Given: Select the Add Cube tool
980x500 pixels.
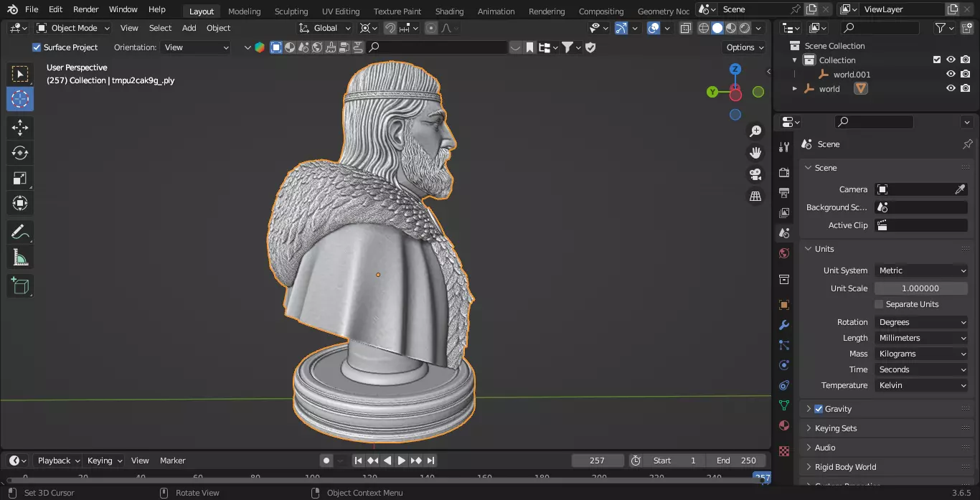Looking at the screenshot, I should (20, 286).
